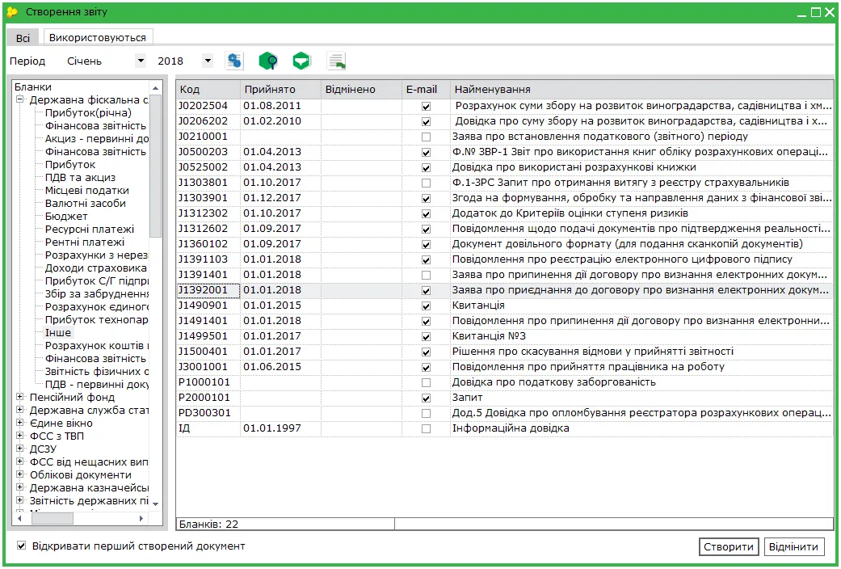Viewport: 841px width, 569px height.
Task: Open the year dropdown showing 2018
Action: click(x=208, y=61)
